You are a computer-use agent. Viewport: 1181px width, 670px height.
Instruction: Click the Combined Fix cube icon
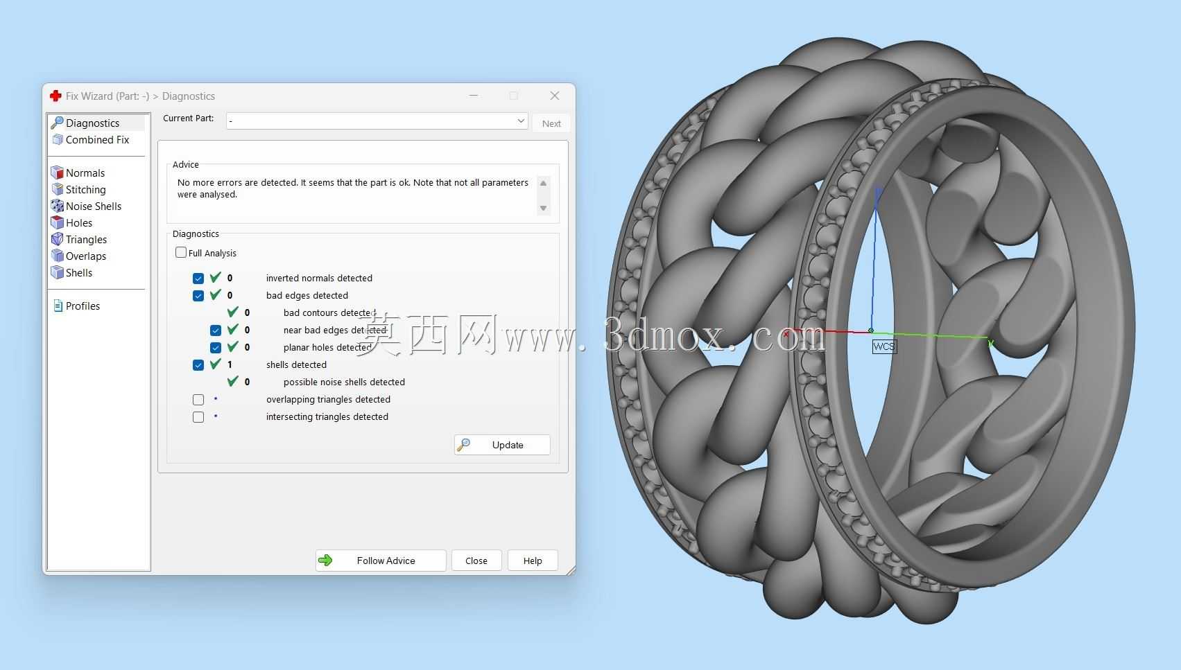[x=58, y=139]
